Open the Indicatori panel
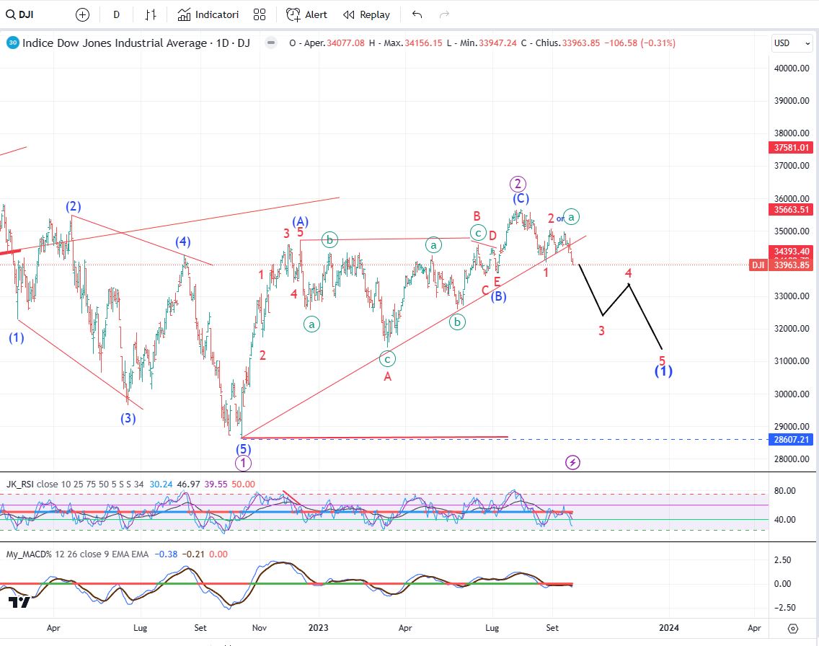The width and height of the screenshot is (819, 646). pyautogui.click(x=208, y=14)
